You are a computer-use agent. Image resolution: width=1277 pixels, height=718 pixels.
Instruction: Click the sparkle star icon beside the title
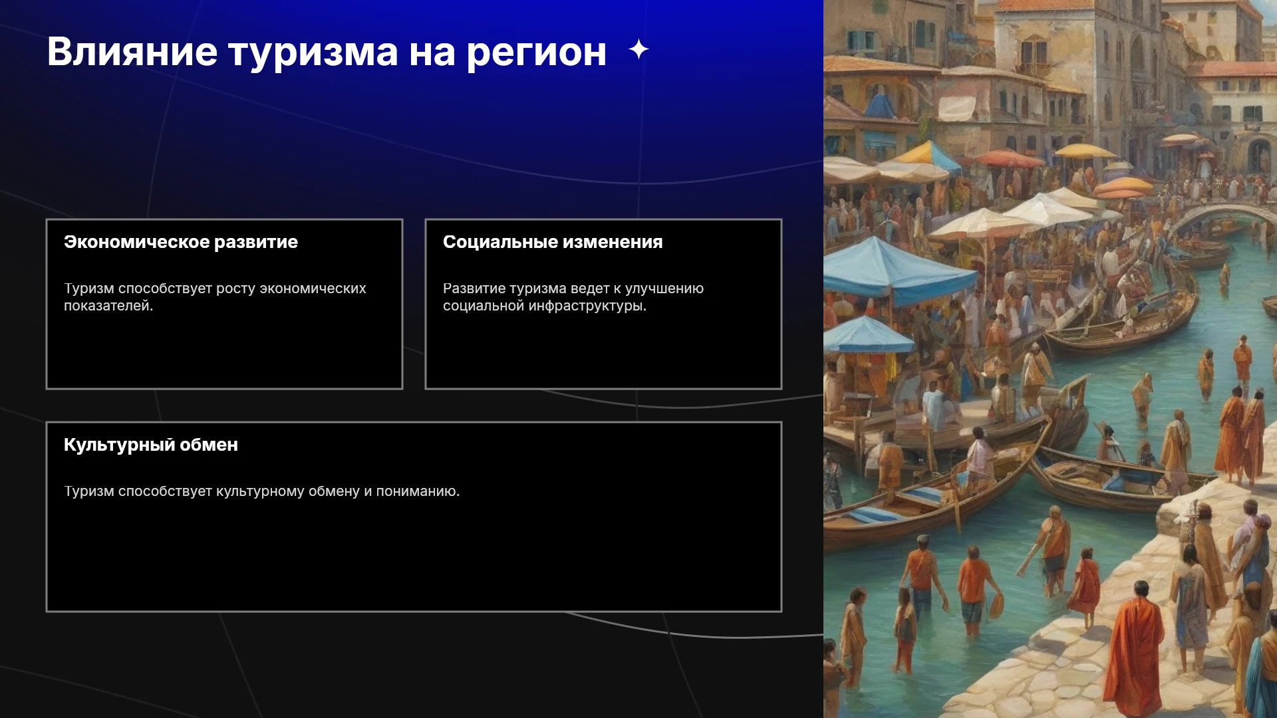(x=638, y=49)
